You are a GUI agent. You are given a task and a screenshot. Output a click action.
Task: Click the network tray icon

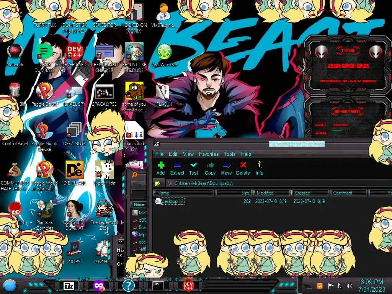[x=340, y=286]
